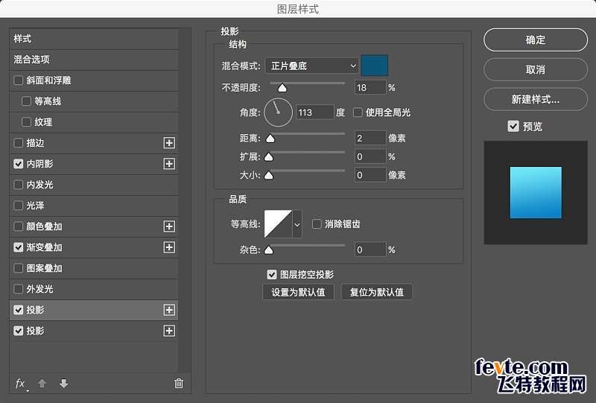Adjust the 角度 angle dial

click(x=278, y=112)
